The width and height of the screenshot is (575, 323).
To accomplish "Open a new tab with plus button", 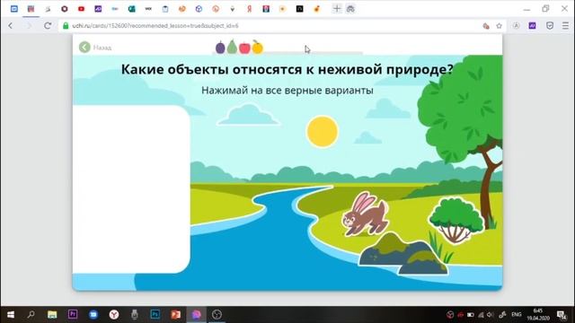I will [337, 9].
